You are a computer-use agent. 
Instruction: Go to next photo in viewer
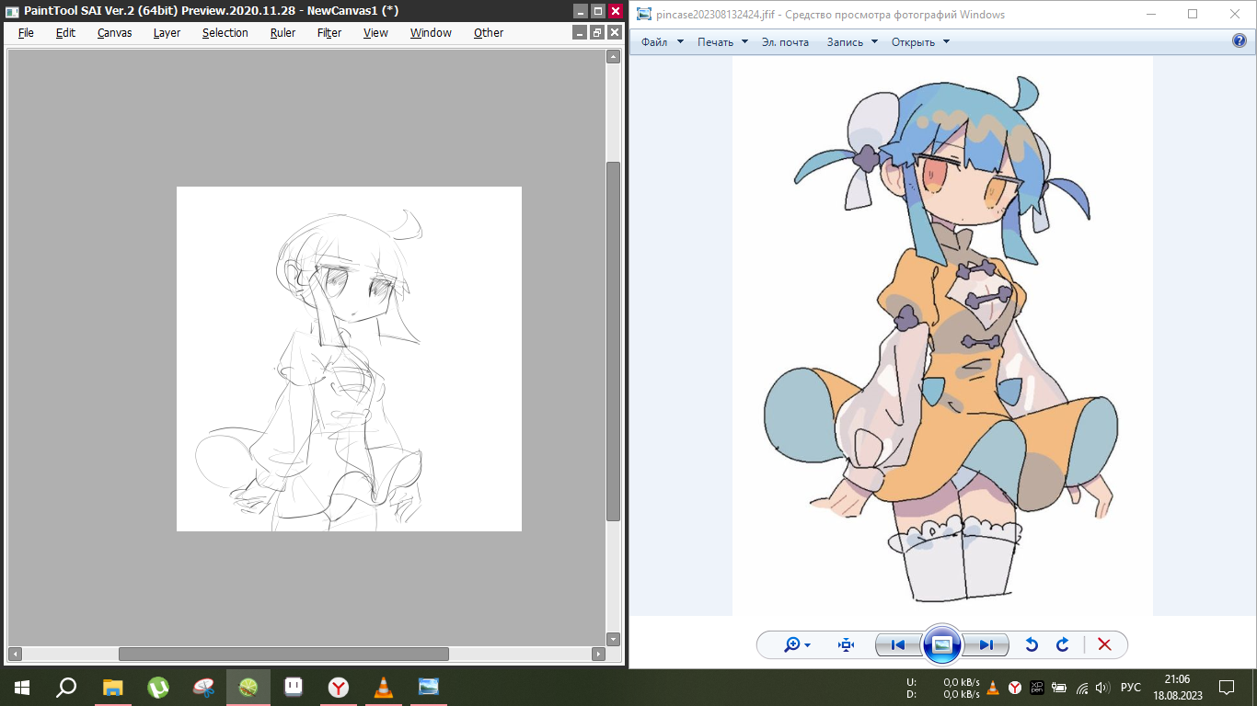coord(986,645)
